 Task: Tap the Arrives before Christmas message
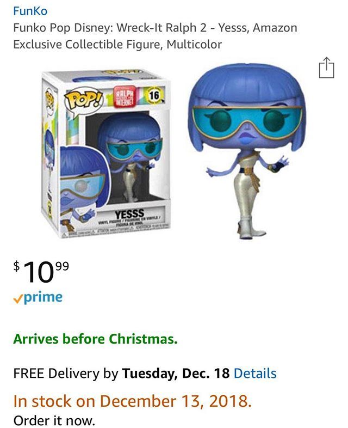tap(95, 339)
